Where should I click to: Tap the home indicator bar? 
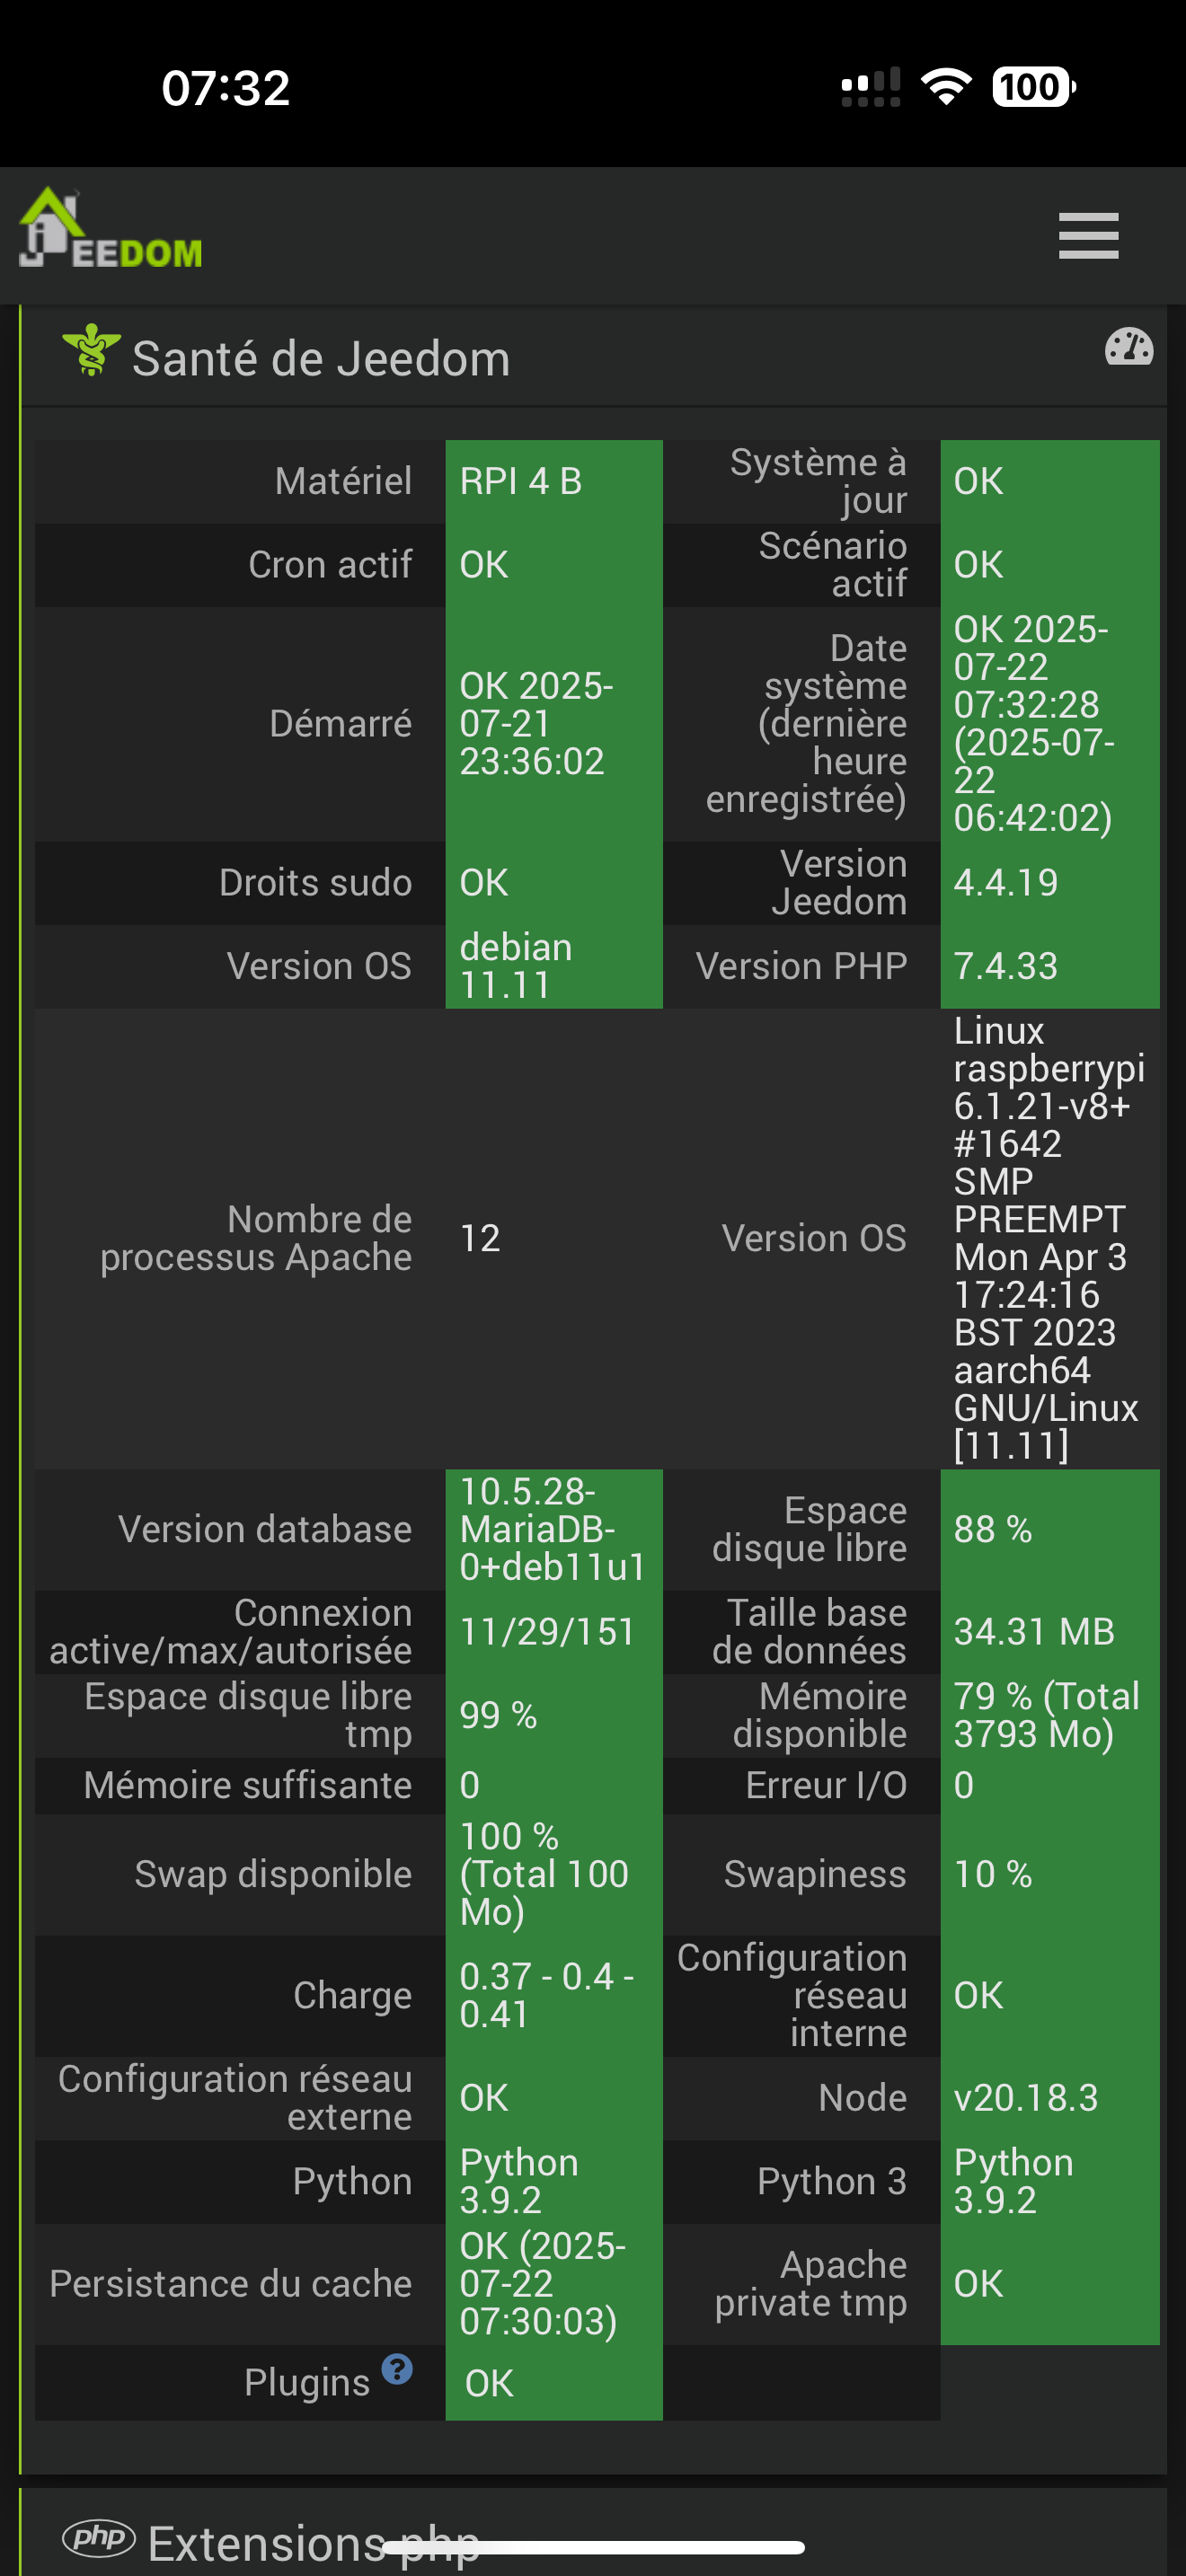point(593,2547)
